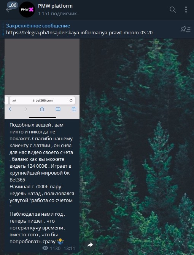194x255 pixels.
Task: Click the AA text size button in video
Action: [14, 101]
